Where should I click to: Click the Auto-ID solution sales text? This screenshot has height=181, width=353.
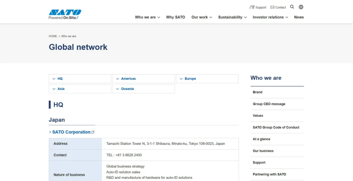point(123,172)
